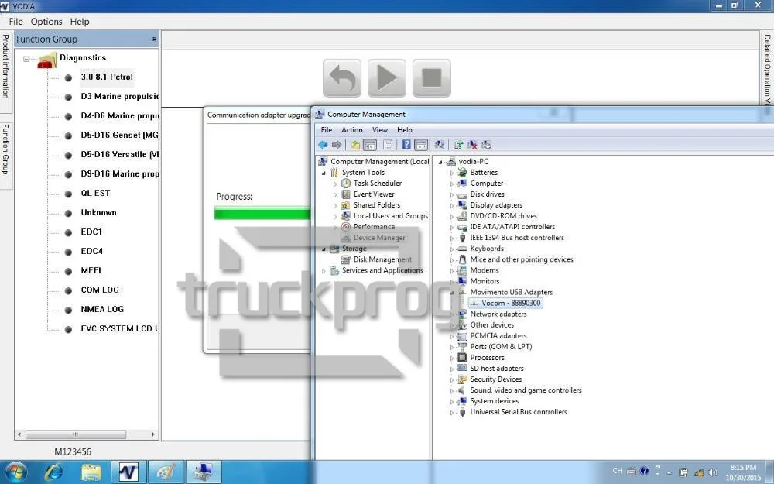Select Disk Management under Storage
The image size is (774, 484).
pos(382,259)
